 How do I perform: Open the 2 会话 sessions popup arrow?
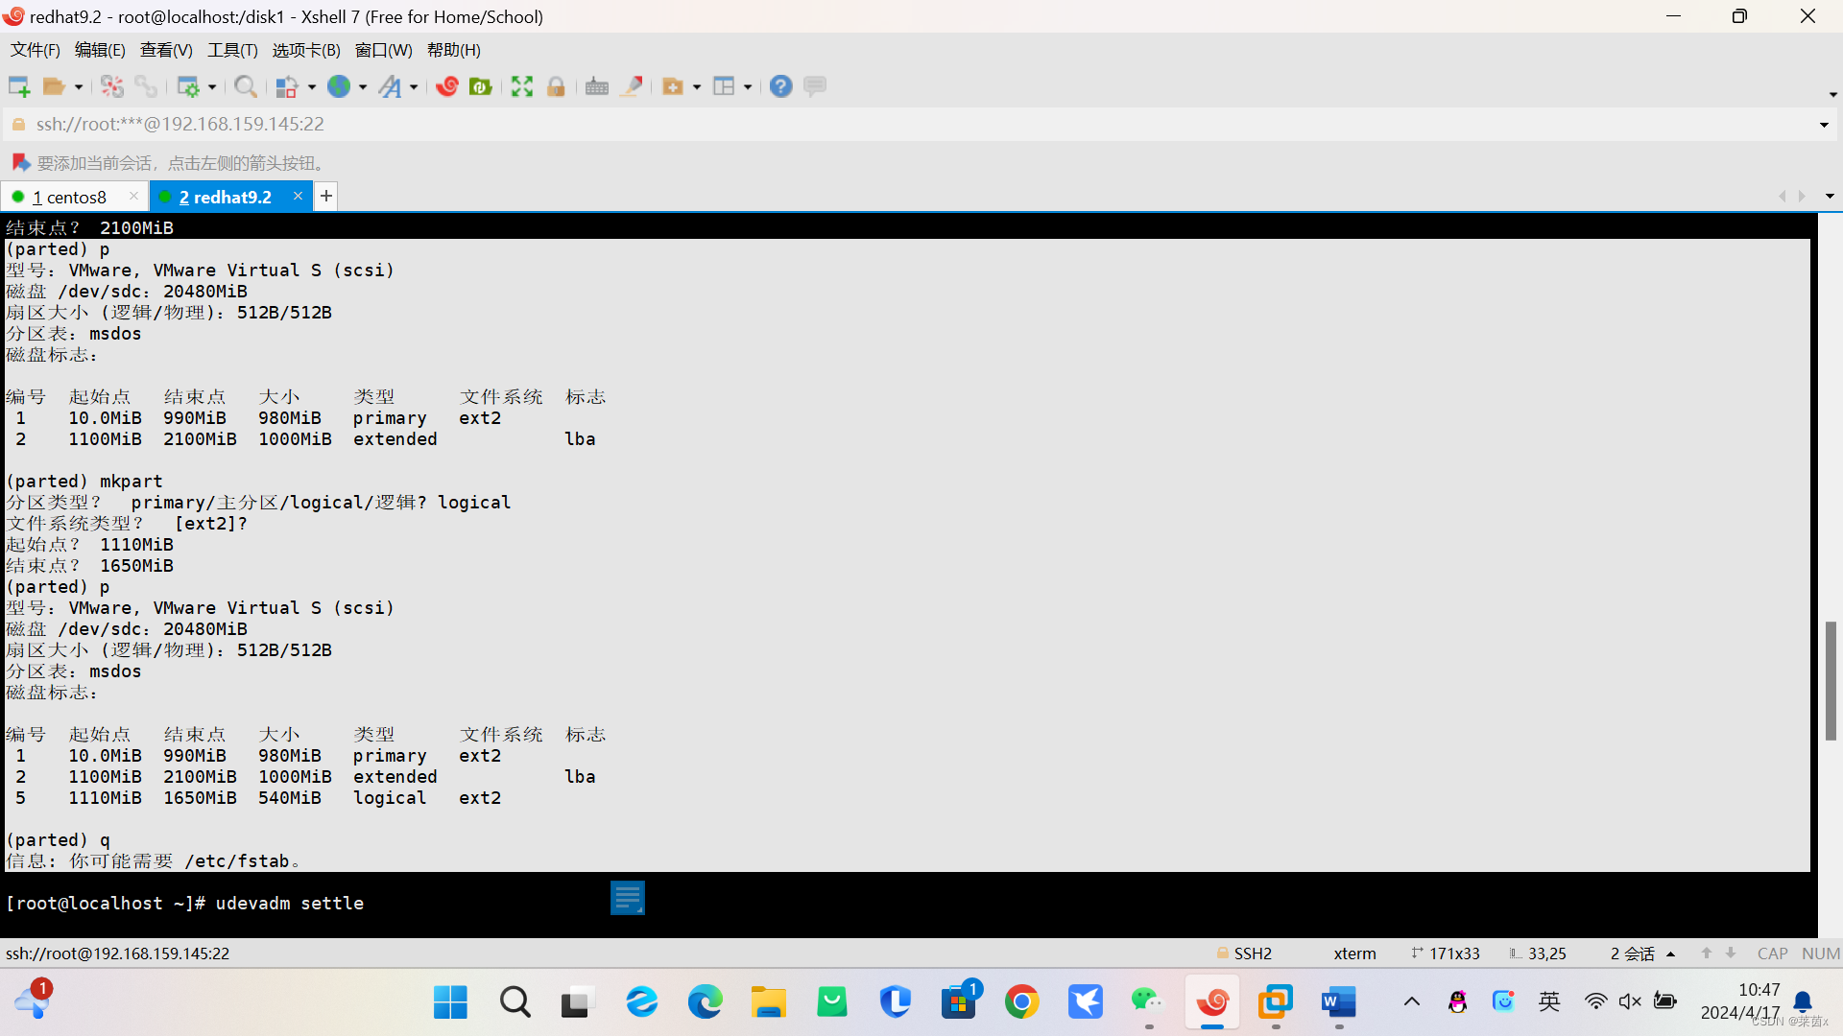(x=1672, y=953)
